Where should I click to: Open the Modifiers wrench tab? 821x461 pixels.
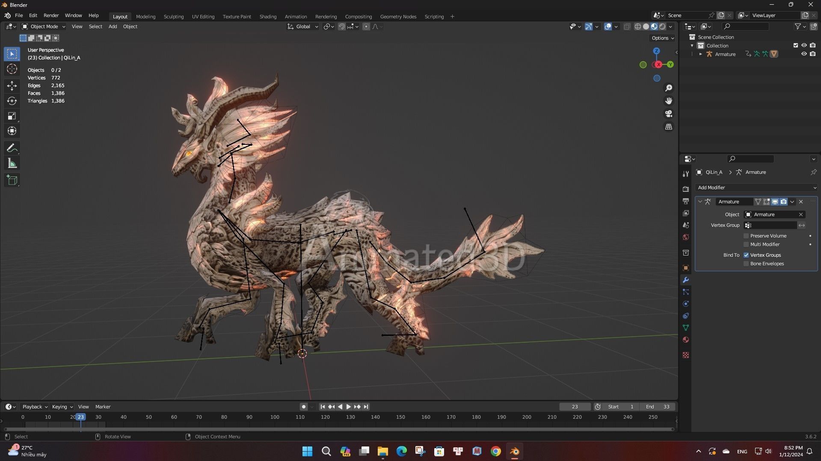coord(686,280)
